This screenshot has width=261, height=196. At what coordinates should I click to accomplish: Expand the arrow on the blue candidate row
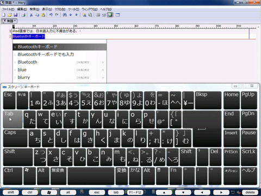click(x=103, y=70)
